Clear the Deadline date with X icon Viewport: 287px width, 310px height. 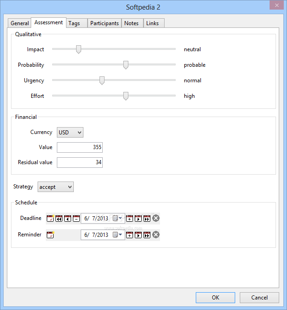pyautogui.click(x=156, y=218)
